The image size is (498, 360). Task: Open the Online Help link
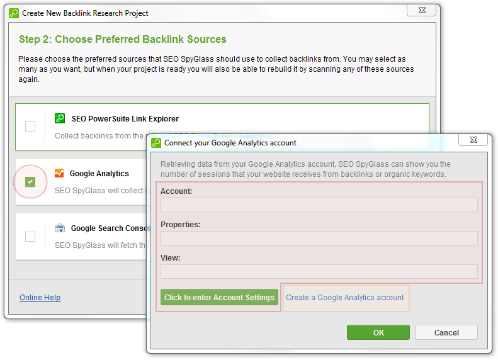point(40,298)
